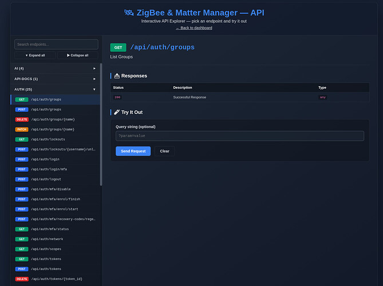The image size is (383, 286).
Task: Select DELETE /api/auth/groups/{name} endpoint
Action: pyautogui.click(x=55, y=120)
